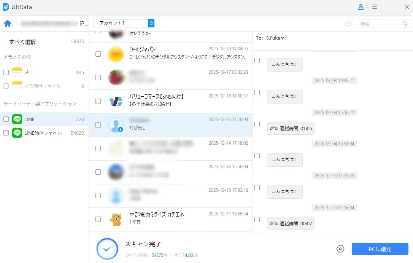413x263 pixels.
Task: Open the settings gear beside PCに復元
Action: (x=340, y=249)
